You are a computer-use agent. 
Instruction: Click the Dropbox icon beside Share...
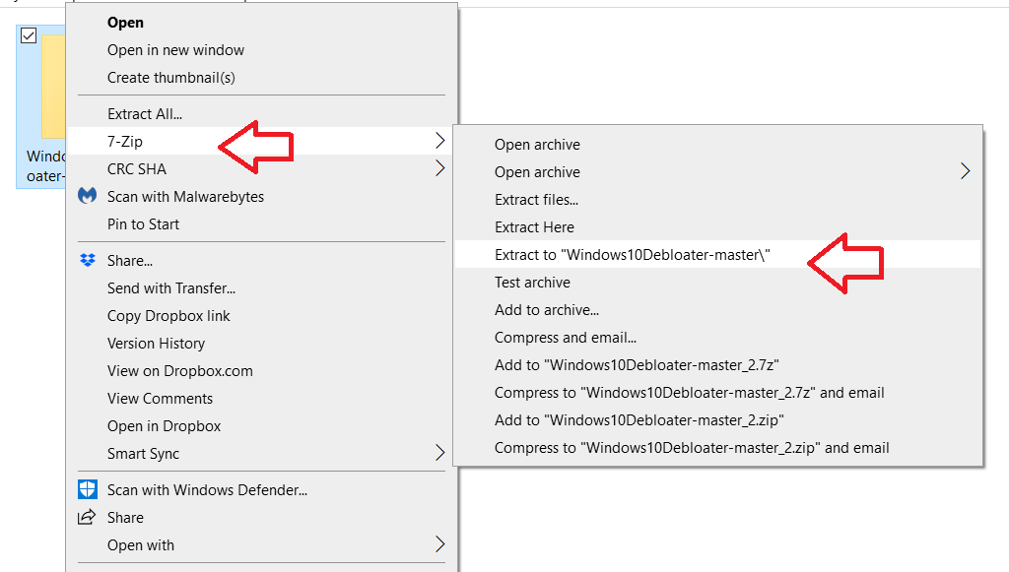click(87, 260)
